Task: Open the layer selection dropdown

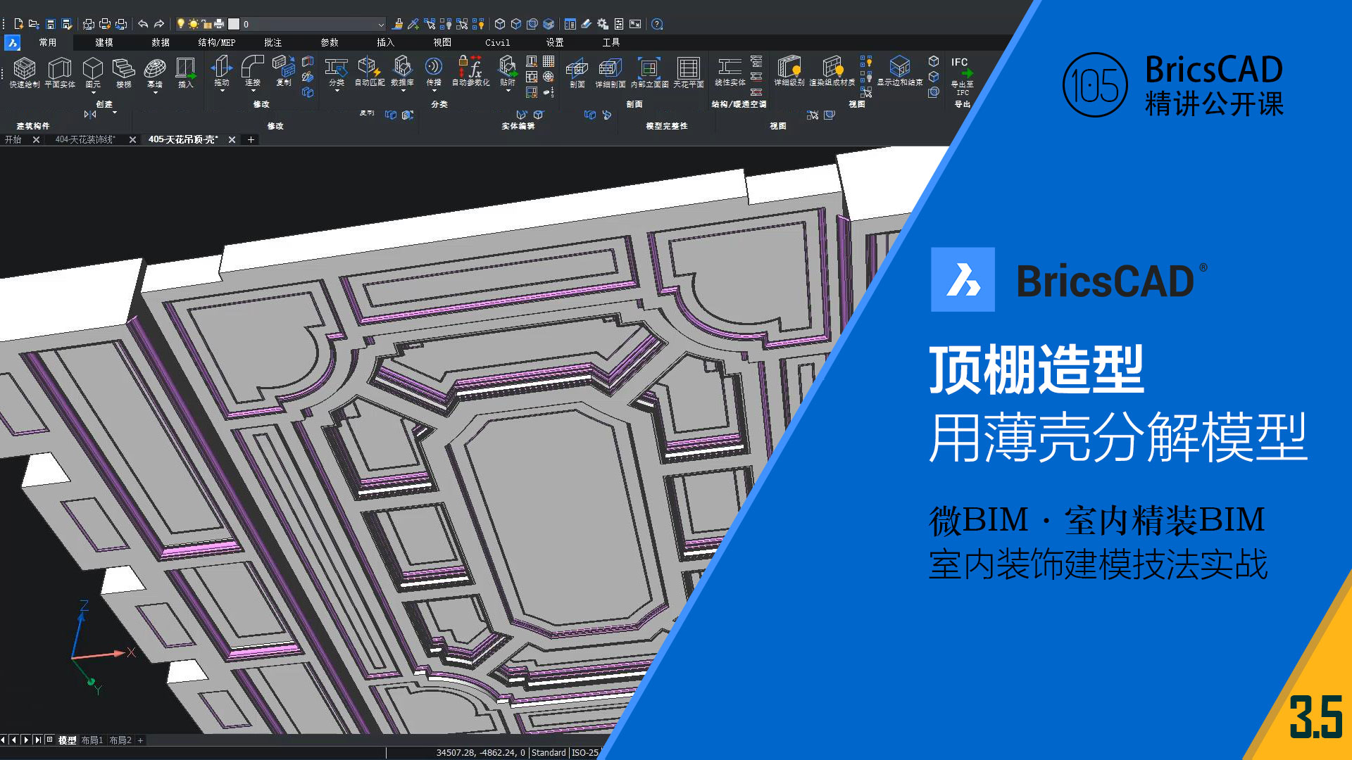Action: (381, 25)
